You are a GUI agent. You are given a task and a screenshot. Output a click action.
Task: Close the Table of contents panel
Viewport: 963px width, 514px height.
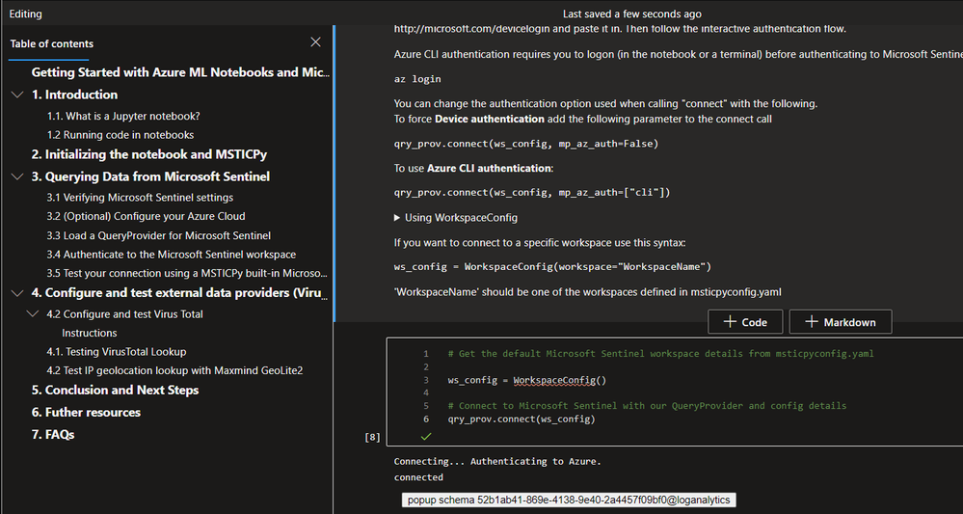tap(315, 42)
